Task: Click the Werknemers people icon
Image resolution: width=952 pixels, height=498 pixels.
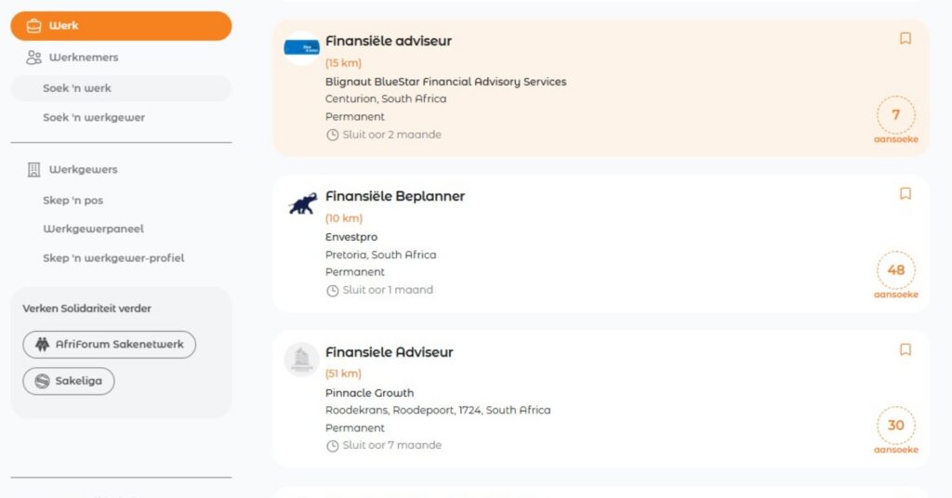Action: coord(34,58)
